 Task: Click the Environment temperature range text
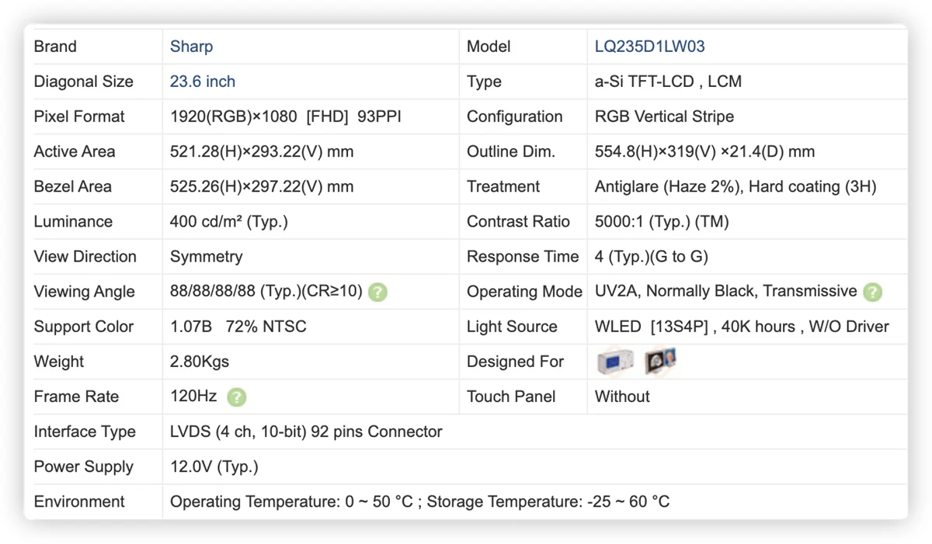(x=419, y=501)
